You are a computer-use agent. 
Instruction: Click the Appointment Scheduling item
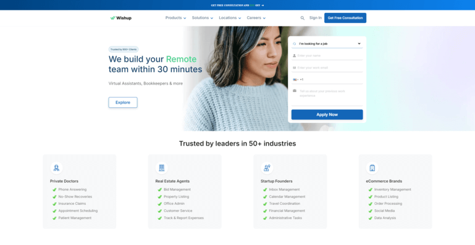point(78,211)
